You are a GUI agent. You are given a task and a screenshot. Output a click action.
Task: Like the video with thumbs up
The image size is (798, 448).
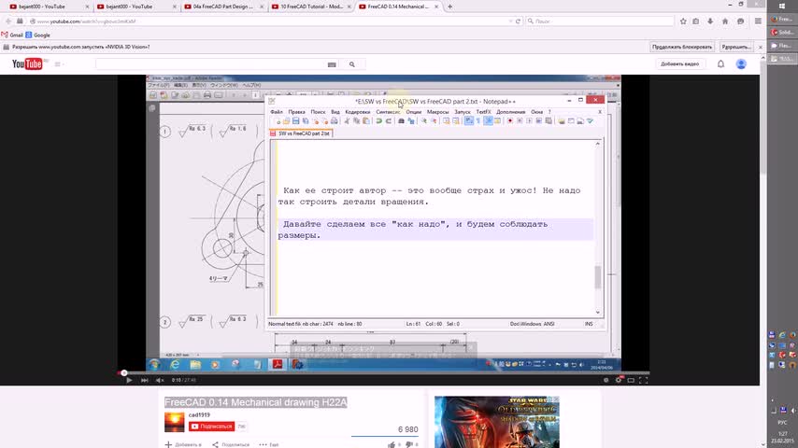[x=392, y=444]
